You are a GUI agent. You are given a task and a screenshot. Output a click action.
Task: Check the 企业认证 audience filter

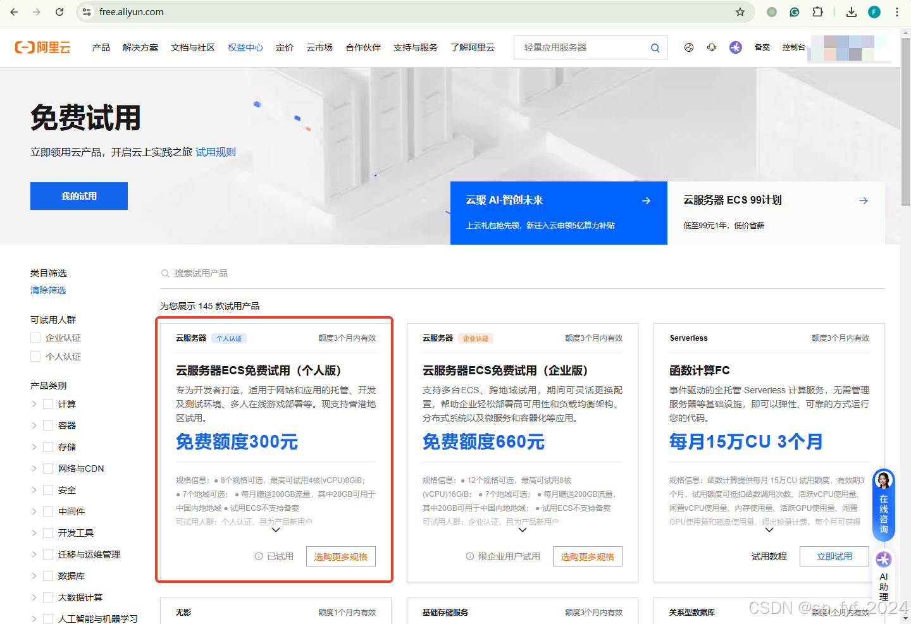35,337
